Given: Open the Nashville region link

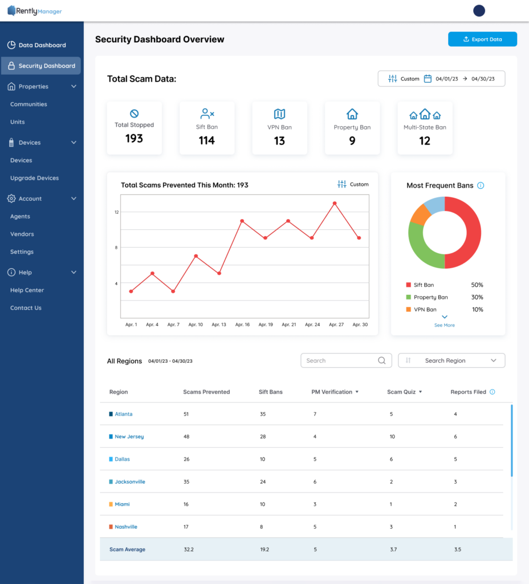Looking at the screenshot, I should (126, 526).
